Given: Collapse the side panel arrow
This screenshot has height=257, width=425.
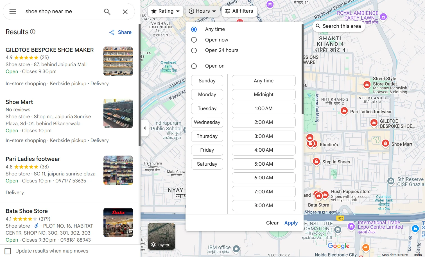Looking at the screenshot, I should coord(144,128).
